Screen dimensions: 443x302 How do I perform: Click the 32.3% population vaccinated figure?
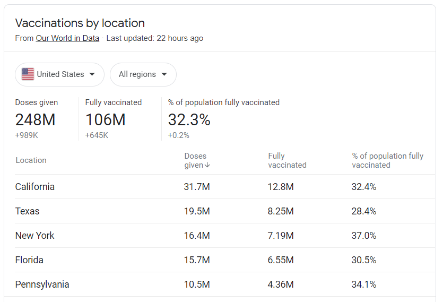point(189,120)
